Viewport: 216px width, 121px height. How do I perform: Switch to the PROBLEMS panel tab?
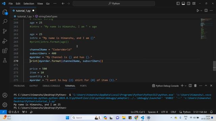[x=19, y=86]
